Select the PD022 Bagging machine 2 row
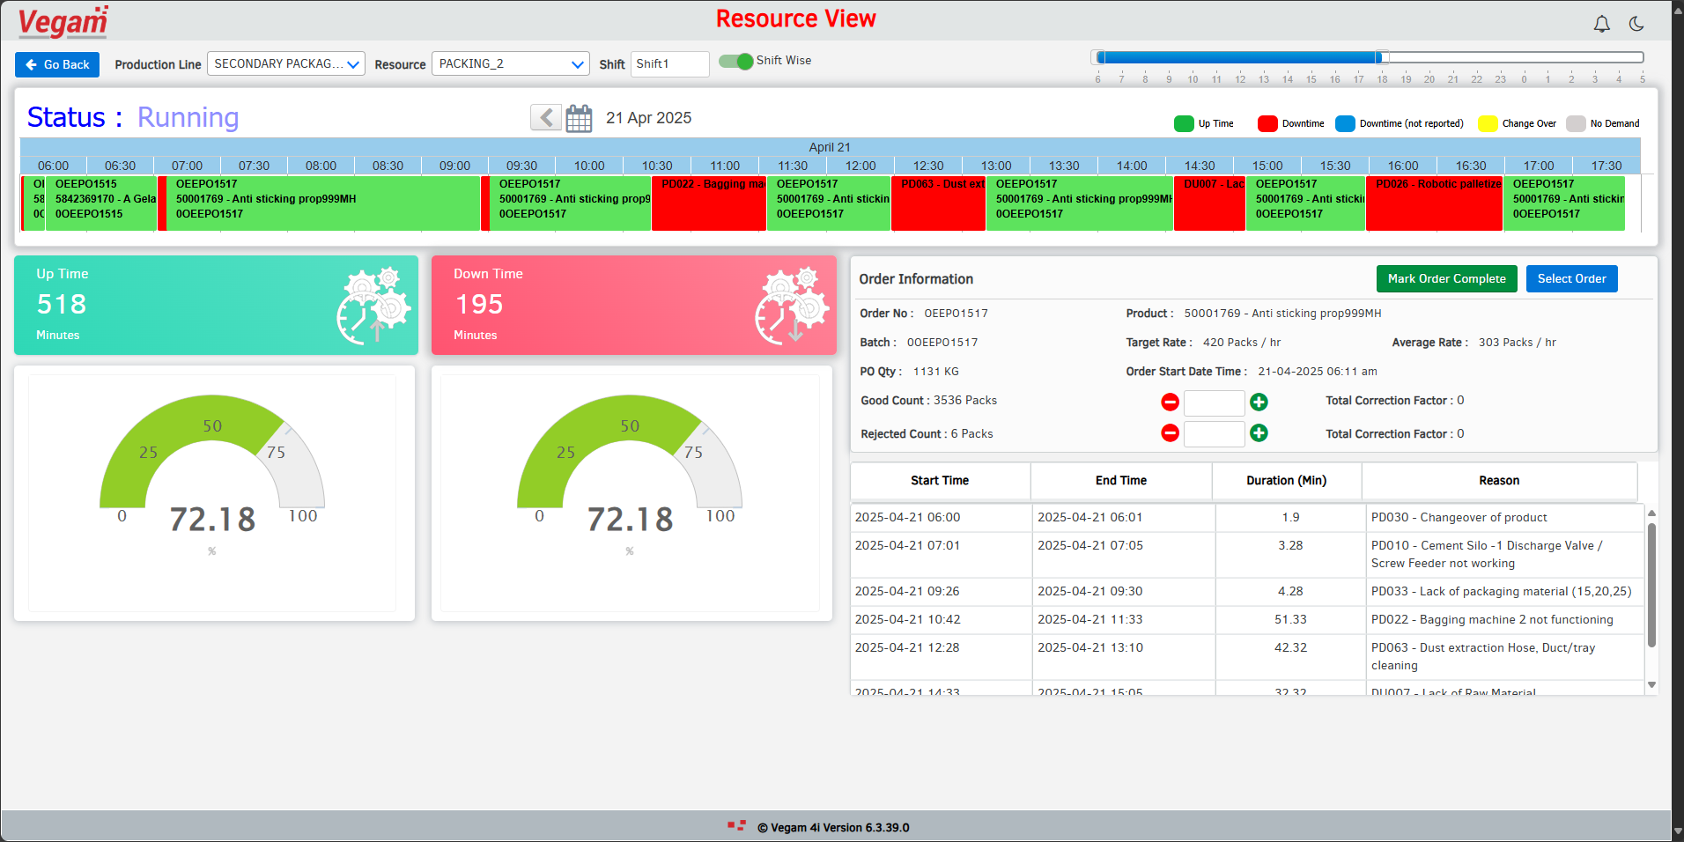This screenshot has height=842, width=1684. [x=1247, y=620]
